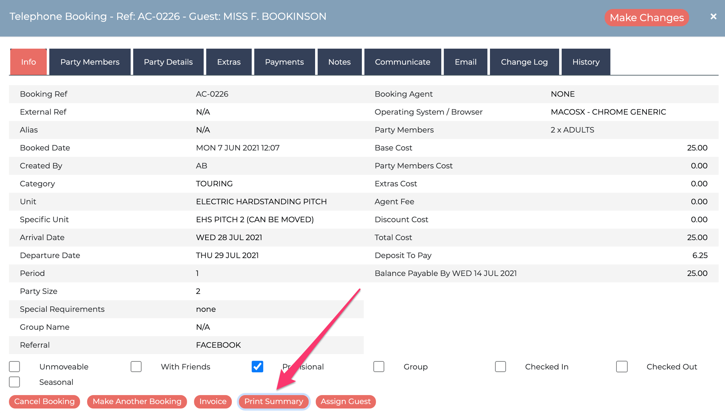Mark the booking as Seasonal

point(14,382)
